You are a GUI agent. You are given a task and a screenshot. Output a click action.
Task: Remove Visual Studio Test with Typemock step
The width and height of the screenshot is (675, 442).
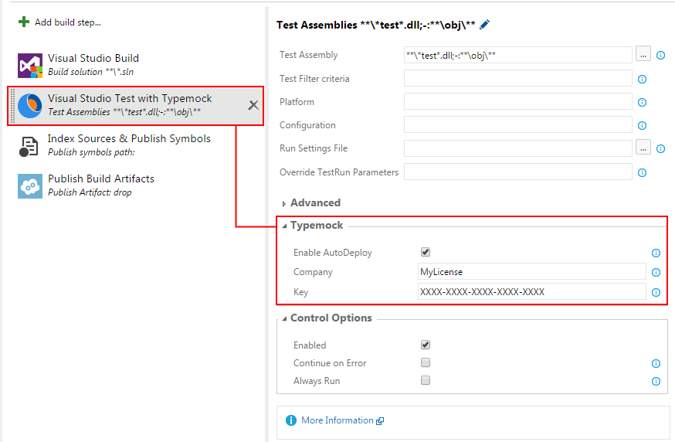(x=253, y=105)
